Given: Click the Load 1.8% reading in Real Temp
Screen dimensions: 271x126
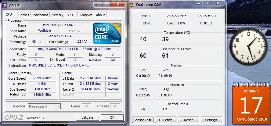Looking at the screenshot, I should [176, 23].
